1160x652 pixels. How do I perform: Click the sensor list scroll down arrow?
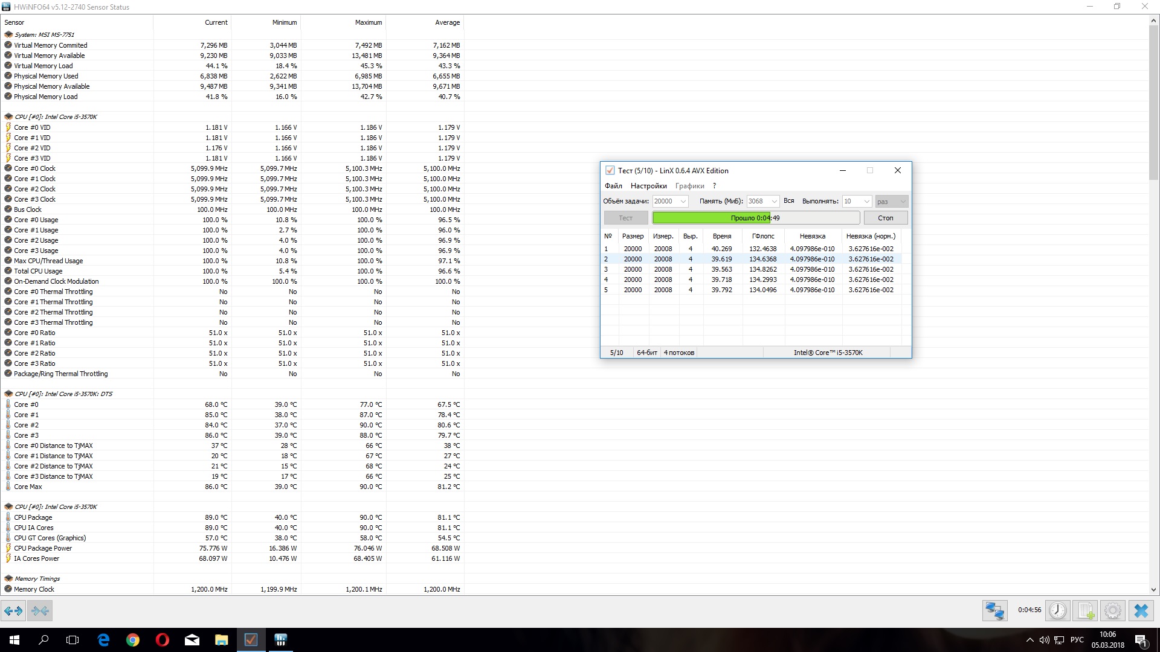click(1153, 590)
